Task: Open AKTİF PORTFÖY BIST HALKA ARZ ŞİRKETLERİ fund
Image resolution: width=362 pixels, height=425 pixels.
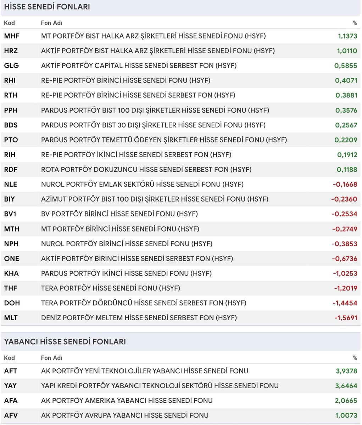Action: coord(158,51)
